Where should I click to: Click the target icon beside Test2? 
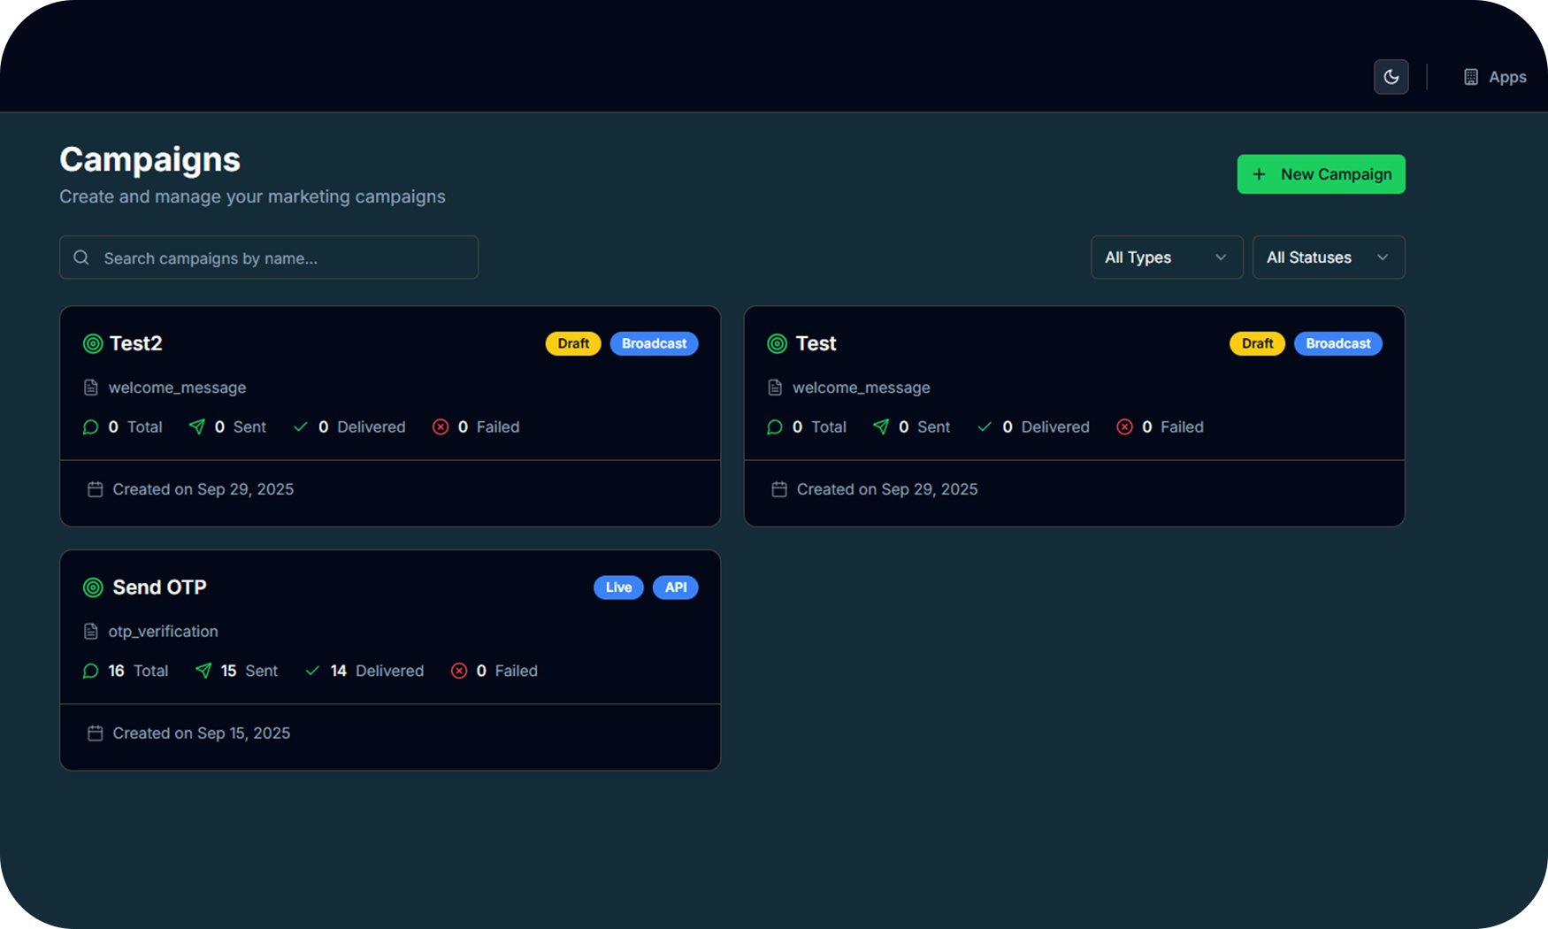point(93,343)
